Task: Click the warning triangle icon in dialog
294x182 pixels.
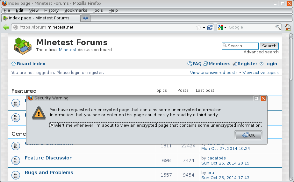Action: (39, 113)
